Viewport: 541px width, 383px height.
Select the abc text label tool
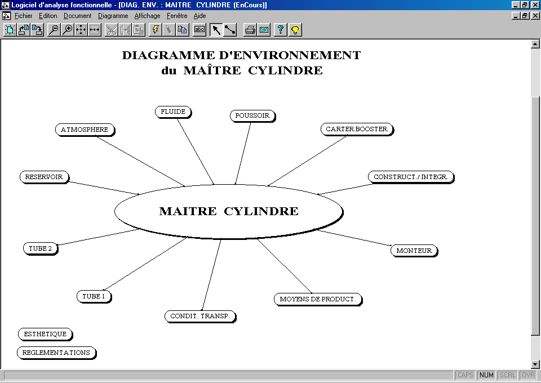199,30
